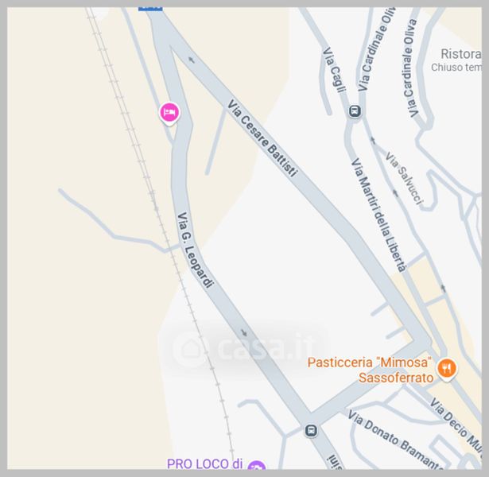The image size is (489, 477).
Task: Select the bus stop icon near Via Donato Bramante
Action: (x=311, y=431)
